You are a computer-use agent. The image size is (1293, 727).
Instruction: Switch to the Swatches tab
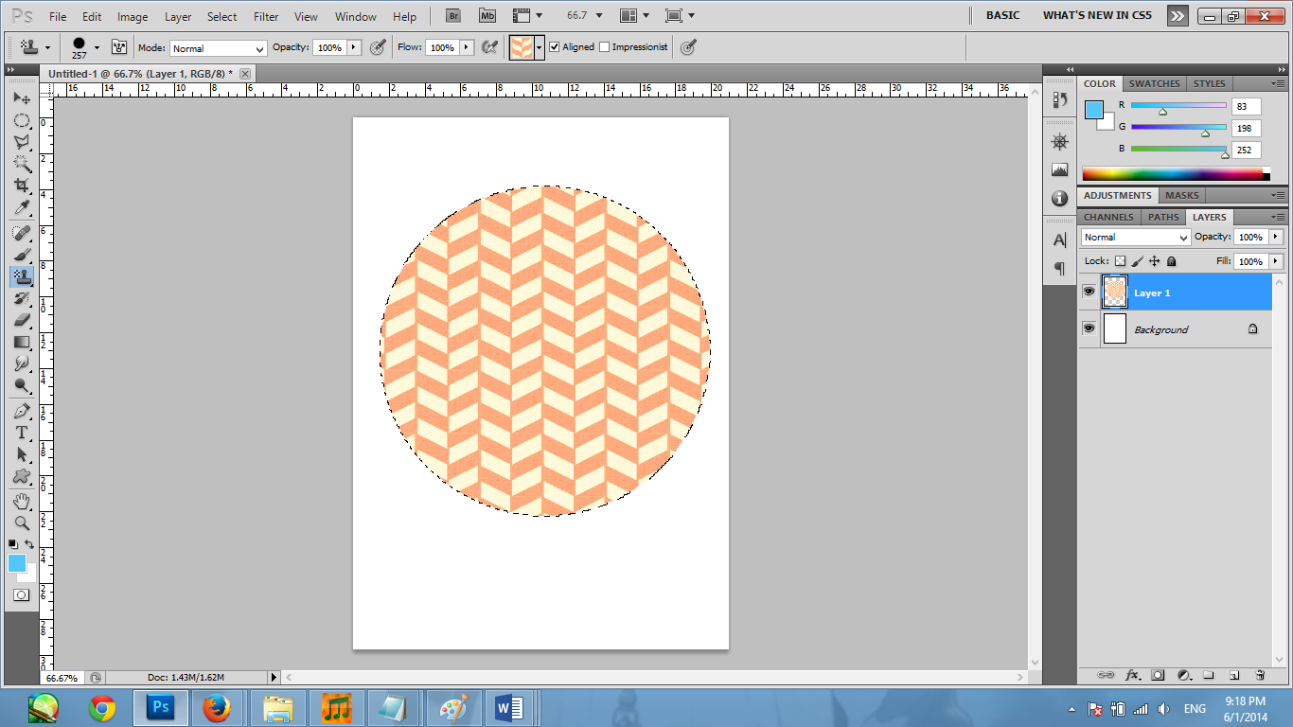pos(1154,83)
